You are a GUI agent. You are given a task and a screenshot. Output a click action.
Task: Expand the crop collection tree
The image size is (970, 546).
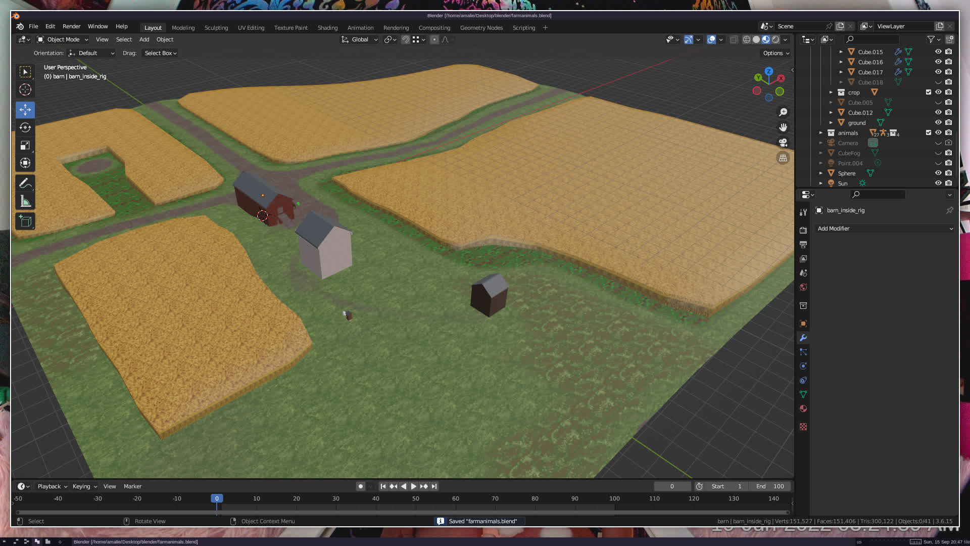click(x=831, y=93)
